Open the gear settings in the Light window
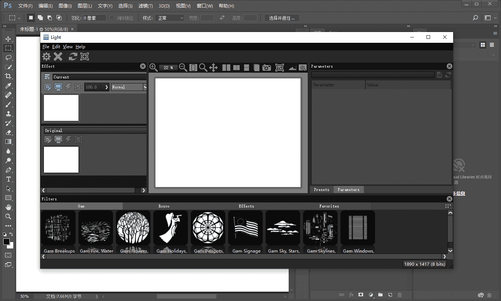The width and height of the screenshot is (501, 301). (46, 56)
